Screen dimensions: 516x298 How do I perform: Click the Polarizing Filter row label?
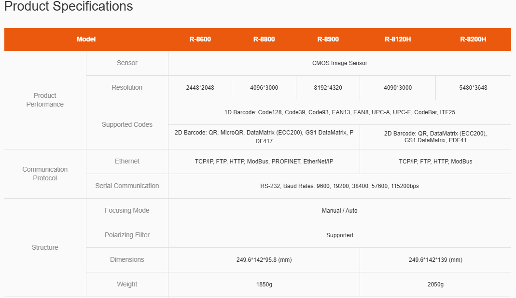point(127,235)
